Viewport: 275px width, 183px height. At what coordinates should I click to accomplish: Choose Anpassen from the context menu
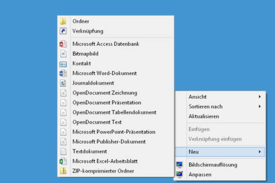click(x=220, y=174)
